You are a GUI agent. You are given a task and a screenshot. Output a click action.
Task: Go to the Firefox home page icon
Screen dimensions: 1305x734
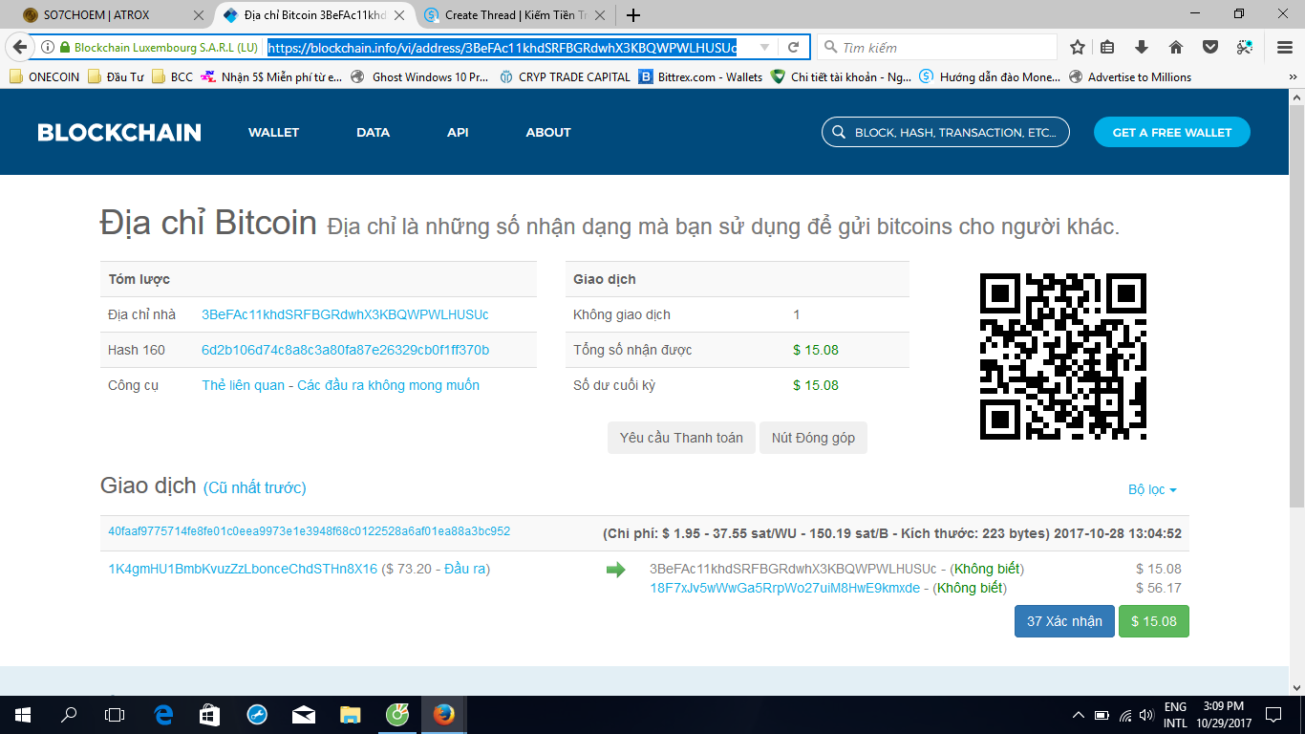1176,47
